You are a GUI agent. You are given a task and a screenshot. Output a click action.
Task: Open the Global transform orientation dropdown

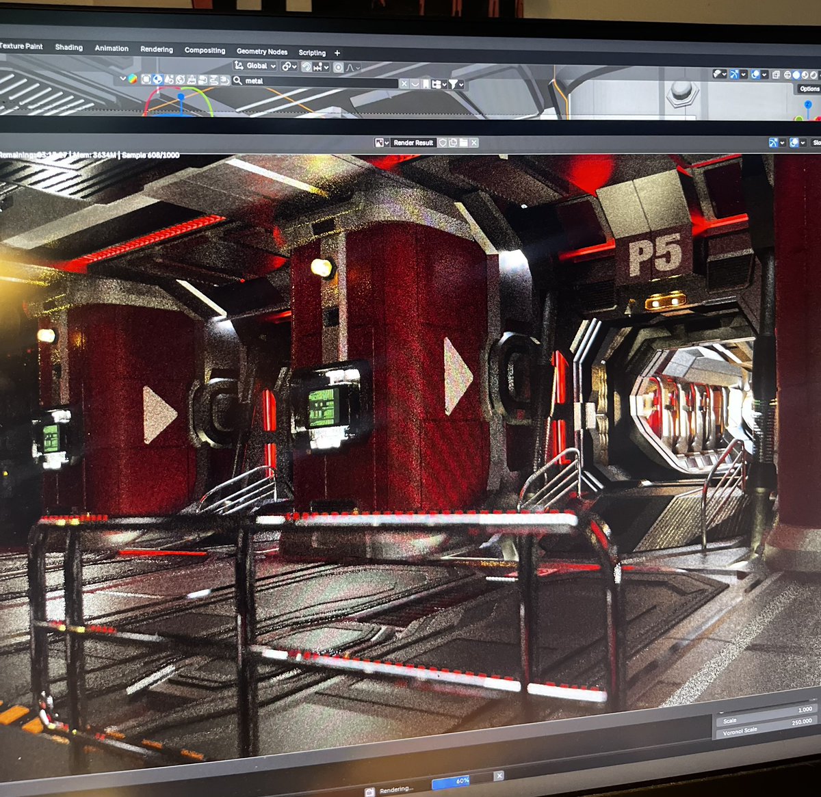click(255, 66)
